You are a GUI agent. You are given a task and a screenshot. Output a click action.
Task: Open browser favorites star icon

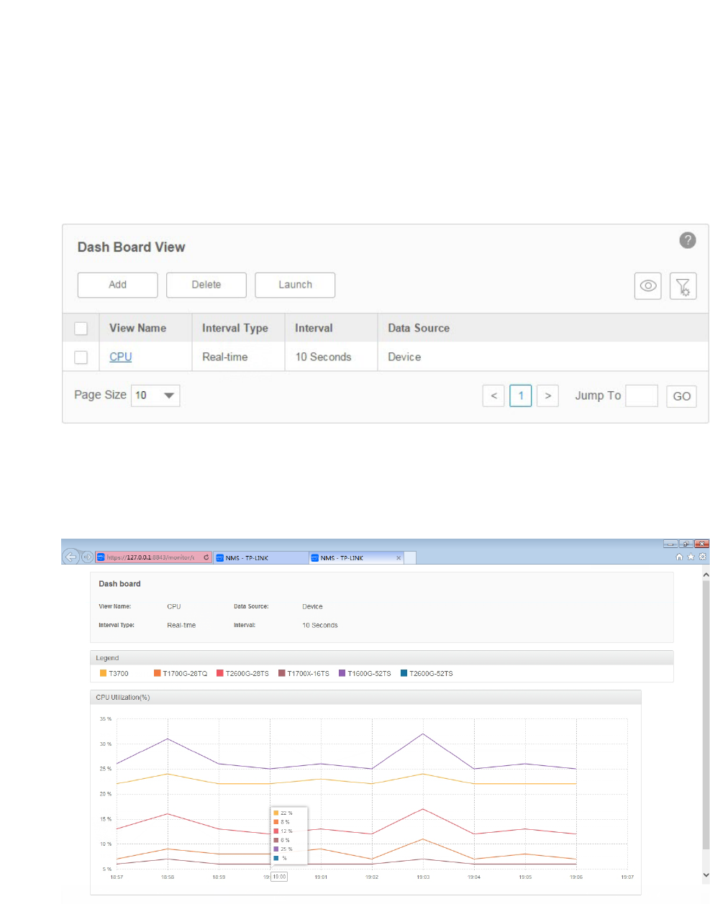click(x=691, y=557)
